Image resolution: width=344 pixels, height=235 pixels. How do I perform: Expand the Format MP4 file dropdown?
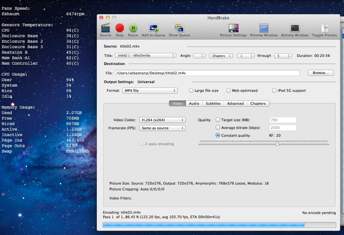pyautogui.click(x=150, y=91)
